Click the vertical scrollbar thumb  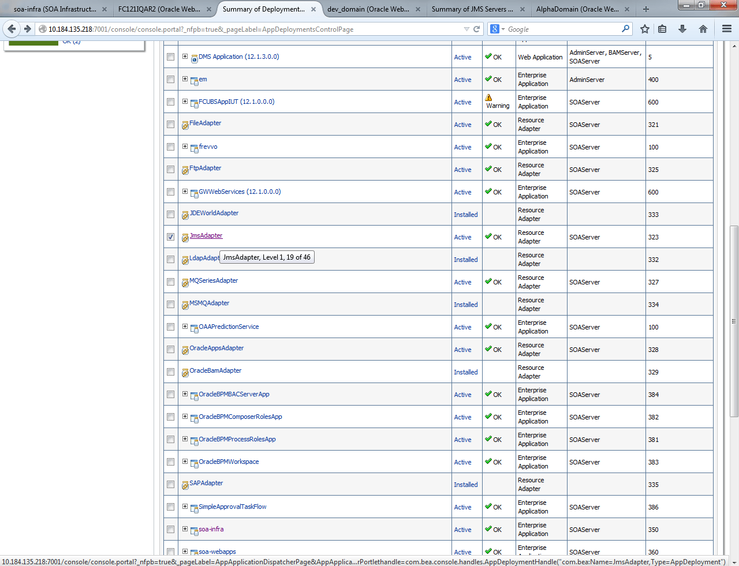click(734, 321)
